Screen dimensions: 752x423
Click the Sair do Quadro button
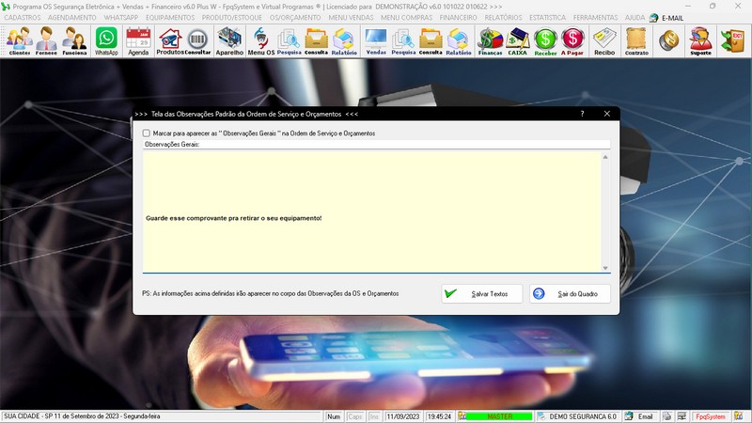pos(570,293)
